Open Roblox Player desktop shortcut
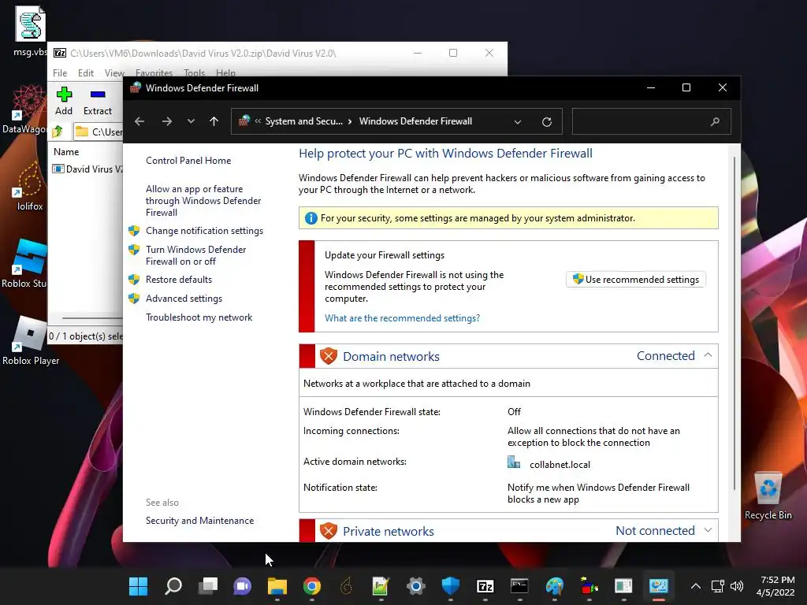Image resolution: width=807 pixels, height=605 pixels. (x=31, y=340)
